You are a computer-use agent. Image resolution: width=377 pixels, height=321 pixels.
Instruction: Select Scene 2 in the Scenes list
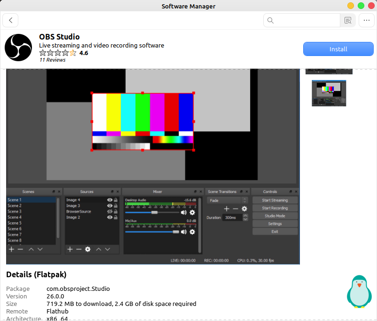pyautogui.click(x=31, y=206)
